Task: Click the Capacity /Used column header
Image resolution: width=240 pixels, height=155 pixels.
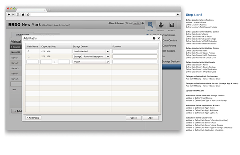Action: (49, 46)
